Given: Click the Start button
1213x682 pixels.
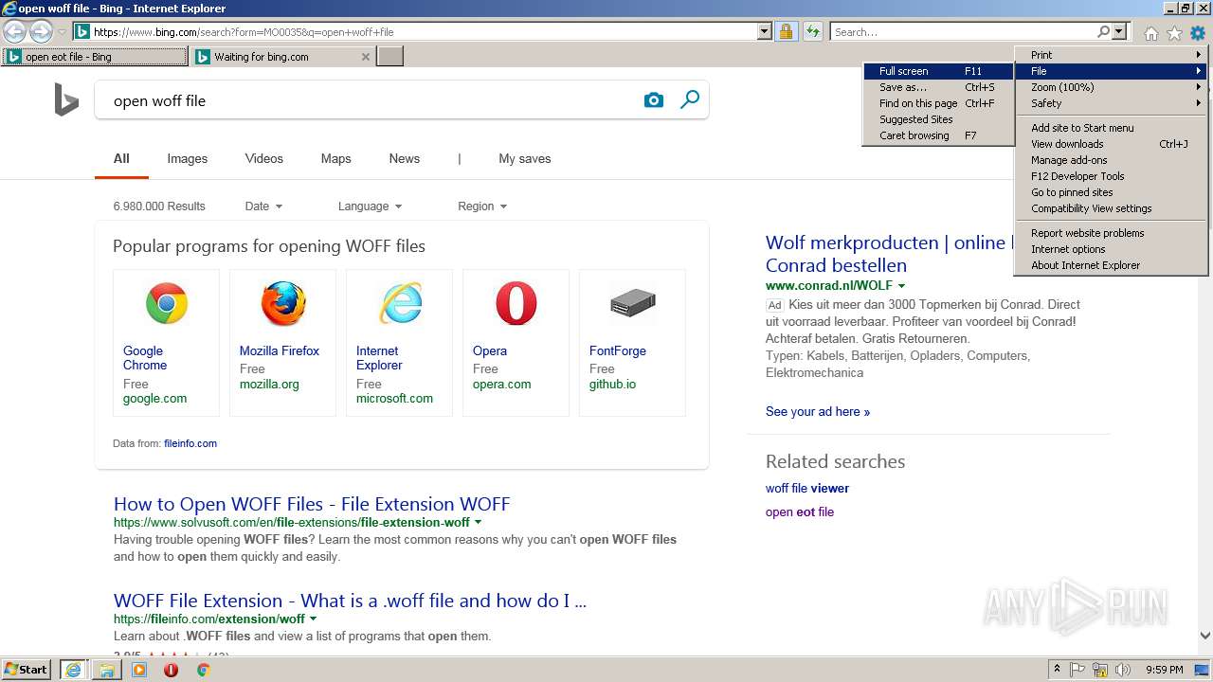Looking at the screenshot, I should pos(27,670).
